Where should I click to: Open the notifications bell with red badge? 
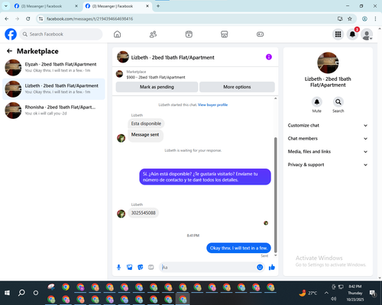352,34
